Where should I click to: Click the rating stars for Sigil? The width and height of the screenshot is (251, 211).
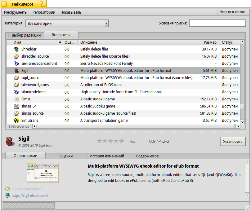click(x=110, y=141)
